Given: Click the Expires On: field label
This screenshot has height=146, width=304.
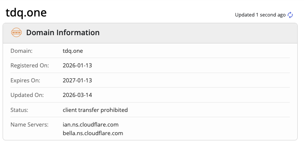Looking at the screenshot, I should (25, 80).
